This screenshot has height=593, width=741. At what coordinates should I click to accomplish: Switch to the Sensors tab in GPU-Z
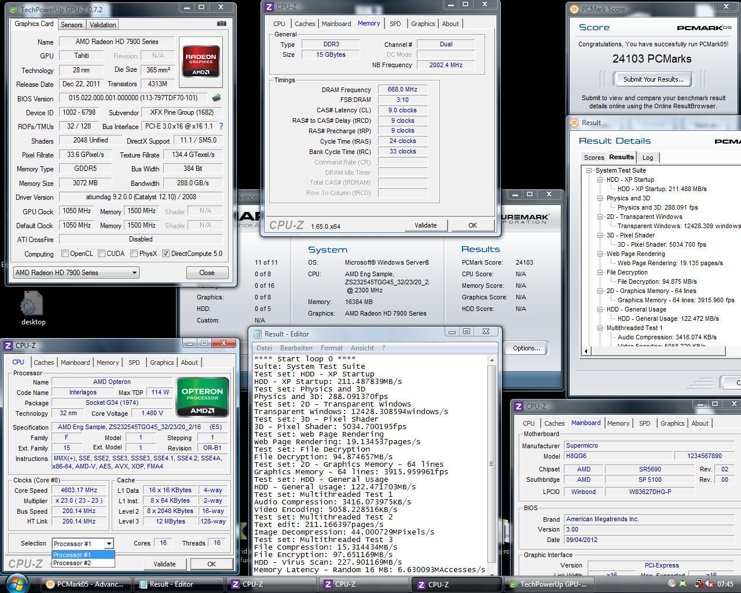(72, 25)
